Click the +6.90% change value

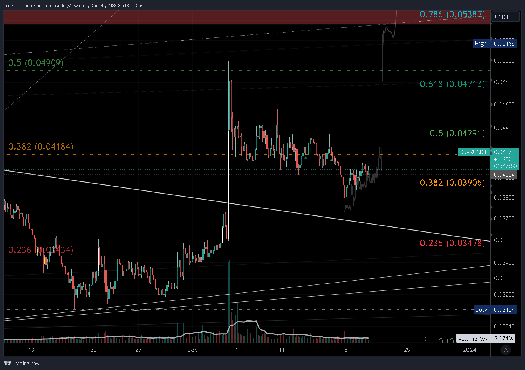click(x=503, y=159)
